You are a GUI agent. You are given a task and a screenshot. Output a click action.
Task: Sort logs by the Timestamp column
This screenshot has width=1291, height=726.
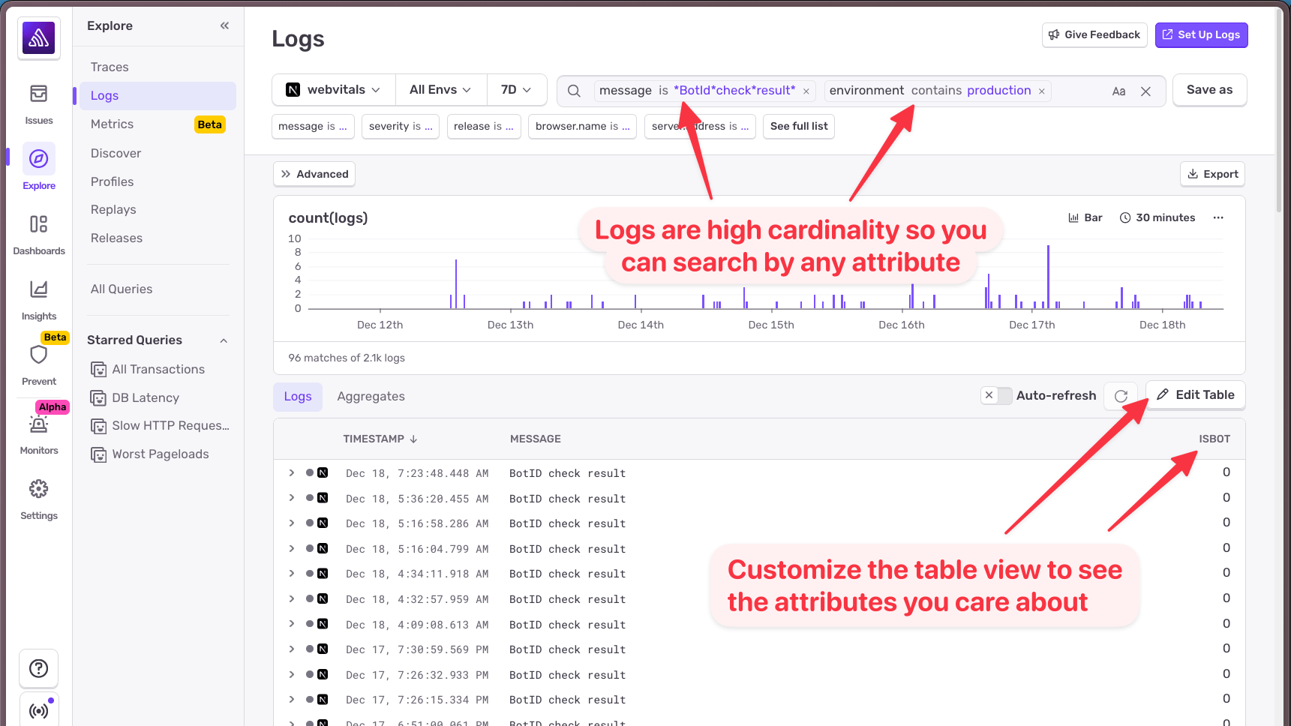(x=380, y=439)
